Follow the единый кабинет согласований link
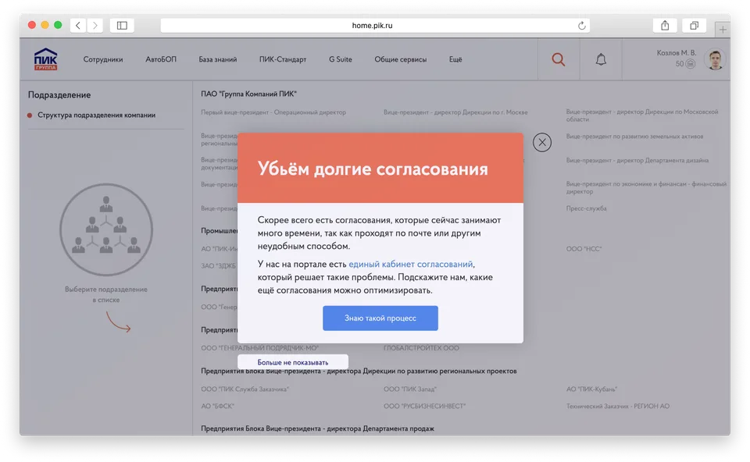Viewport: 750px width, 462px height. [411, 265]
